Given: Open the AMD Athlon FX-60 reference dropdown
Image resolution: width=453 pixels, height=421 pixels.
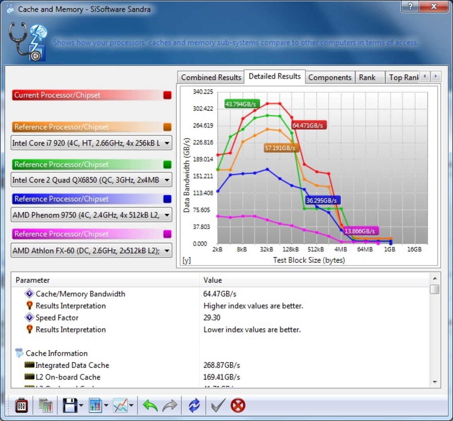Looking at the screenshot, I should [91, 251].
